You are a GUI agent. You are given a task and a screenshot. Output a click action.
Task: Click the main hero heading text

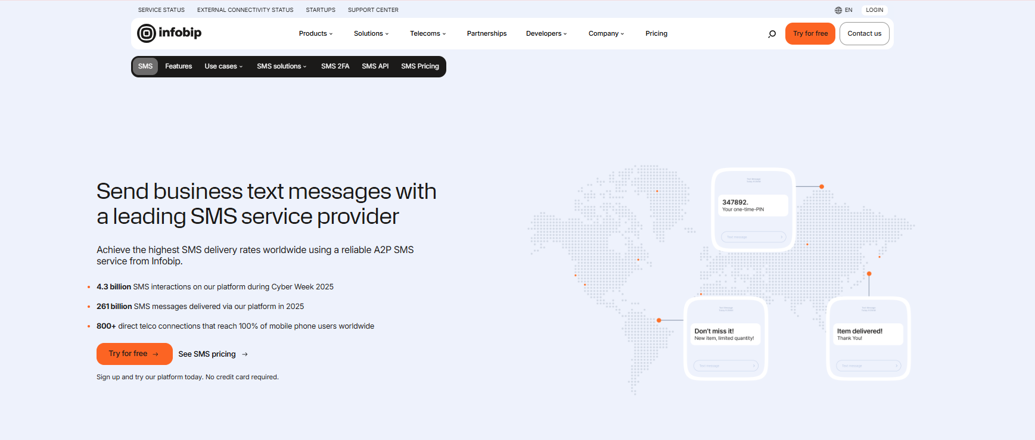point(266,204)
